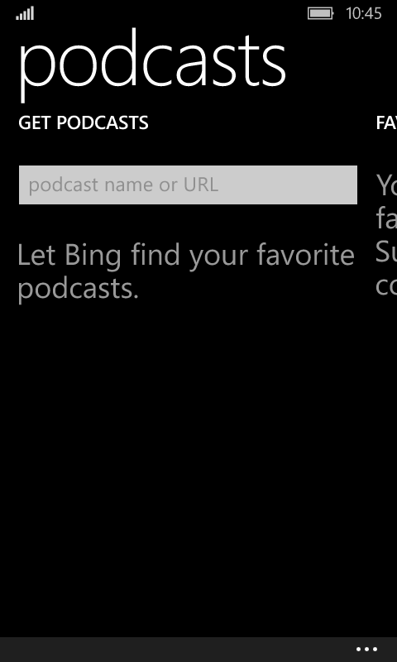This screenshot has height=662, width=397.
Task: Select the GET PODCASTS pivot header
Action: click(84, 123)
